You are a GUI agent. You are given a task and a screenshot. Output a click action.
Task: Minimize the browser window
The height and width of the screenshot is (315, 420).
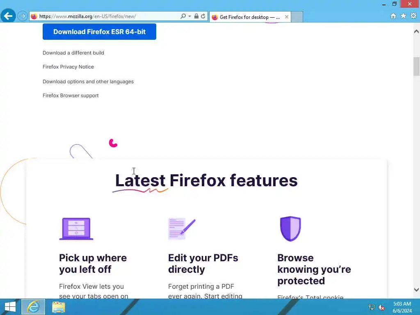click(x=384, y=4)
